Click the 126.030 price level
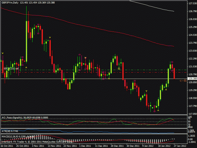This screenshot has height=148, width=197. click(193, 19)
